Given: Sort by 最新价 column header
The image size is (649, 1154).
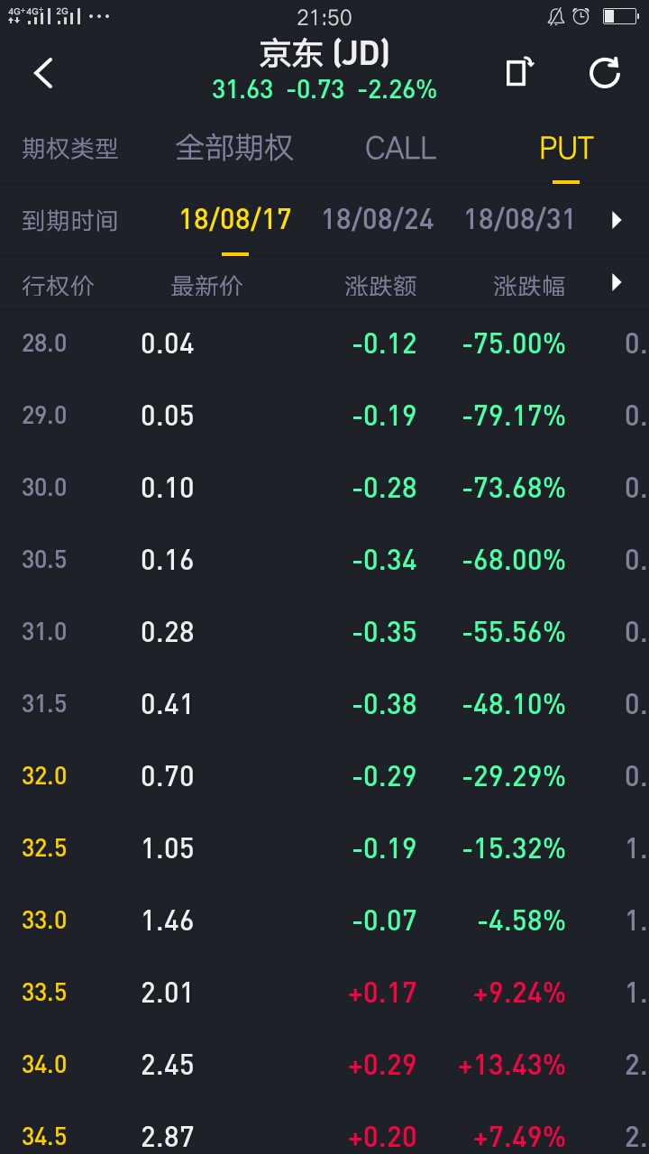Looking at the screenshot, I should pos(207,287).
